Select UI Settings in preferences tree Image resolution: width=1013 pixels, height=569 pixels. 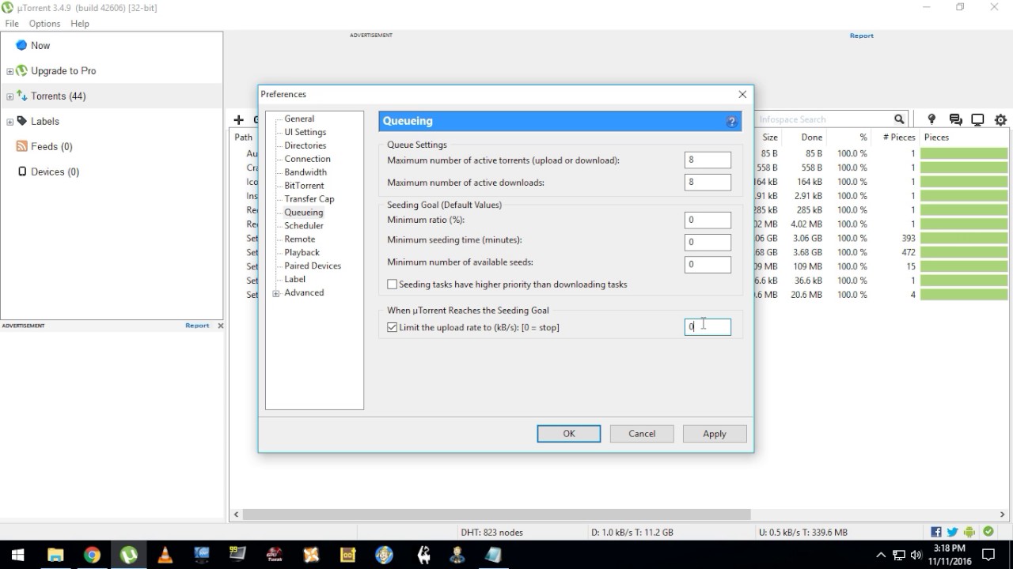[x=305, y=132]
